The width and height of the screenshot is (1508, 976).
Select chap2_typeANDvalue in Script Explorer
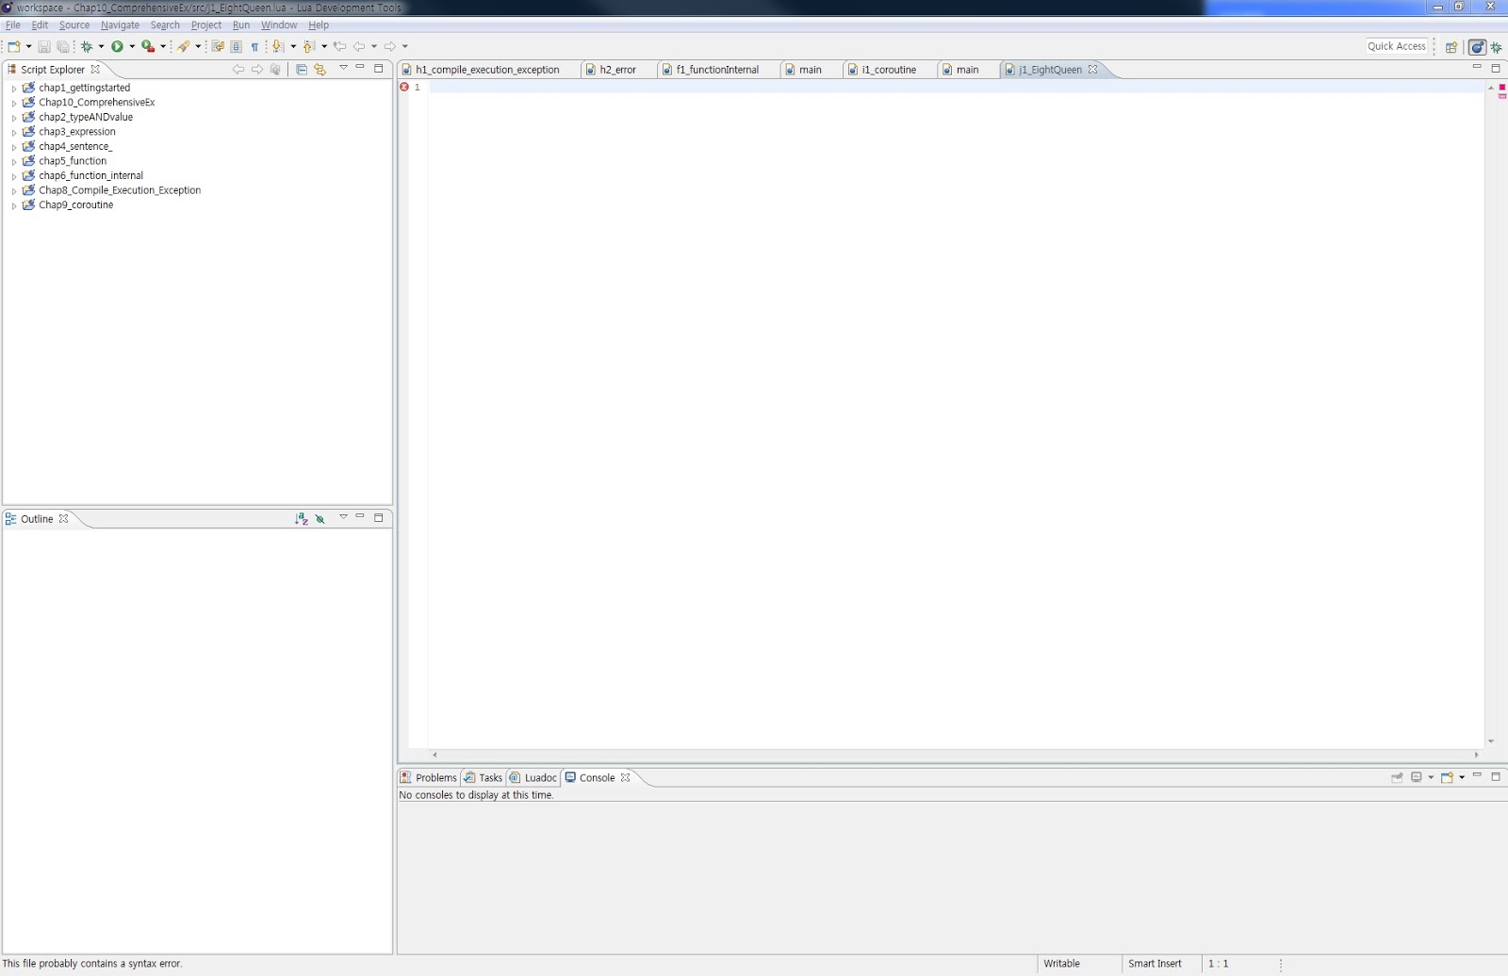(x=86, y=118)
